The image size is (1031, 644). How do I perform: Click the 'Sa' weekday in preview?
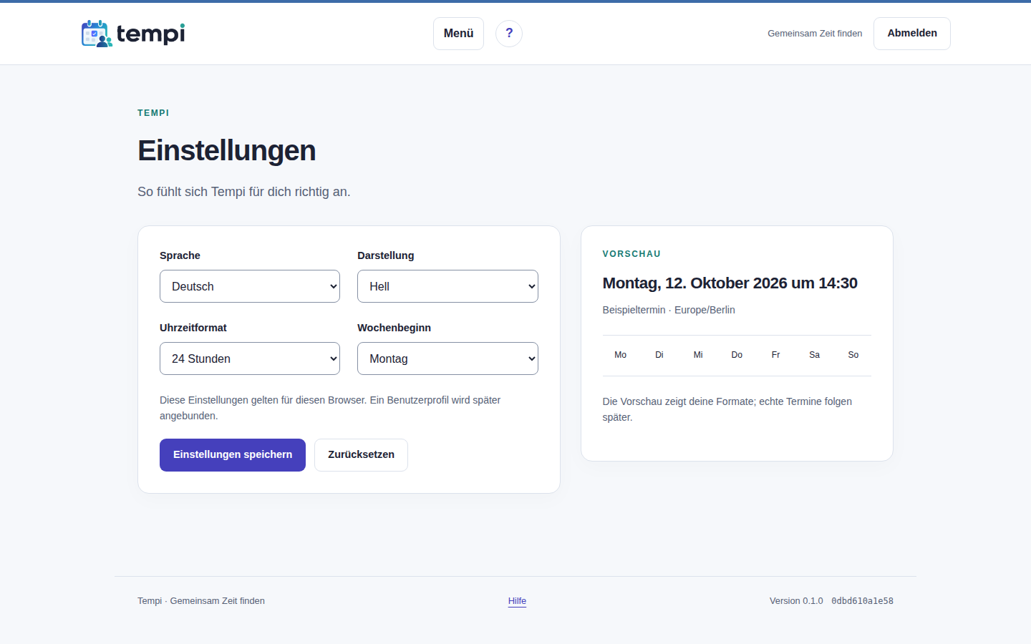click(814, 355)
